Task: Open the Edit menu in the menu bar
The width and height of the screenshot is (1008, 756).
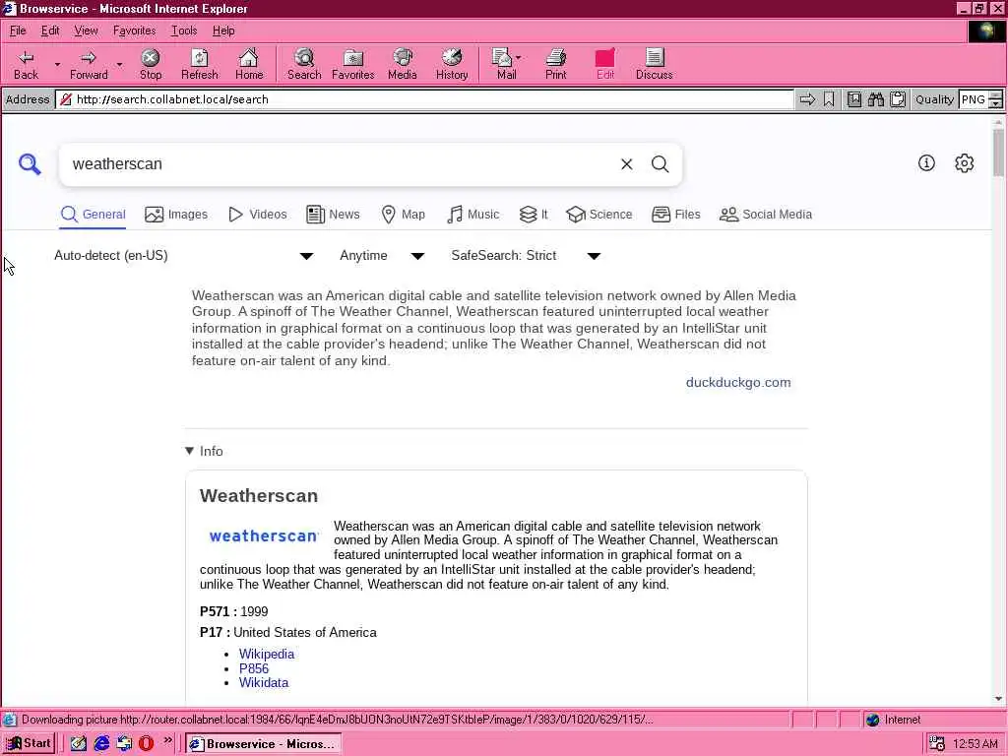Action: (50, 31)
